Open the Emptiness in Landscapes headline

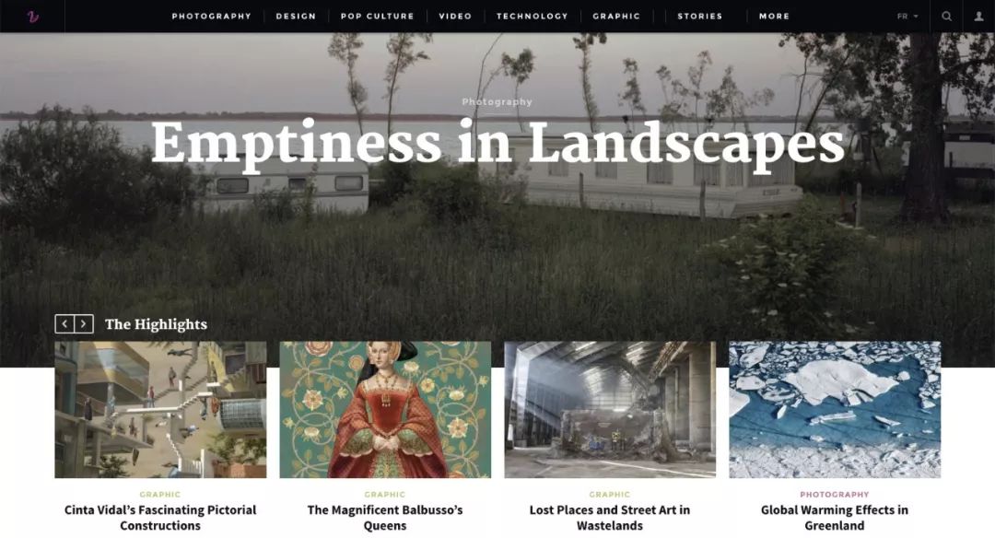497,144
